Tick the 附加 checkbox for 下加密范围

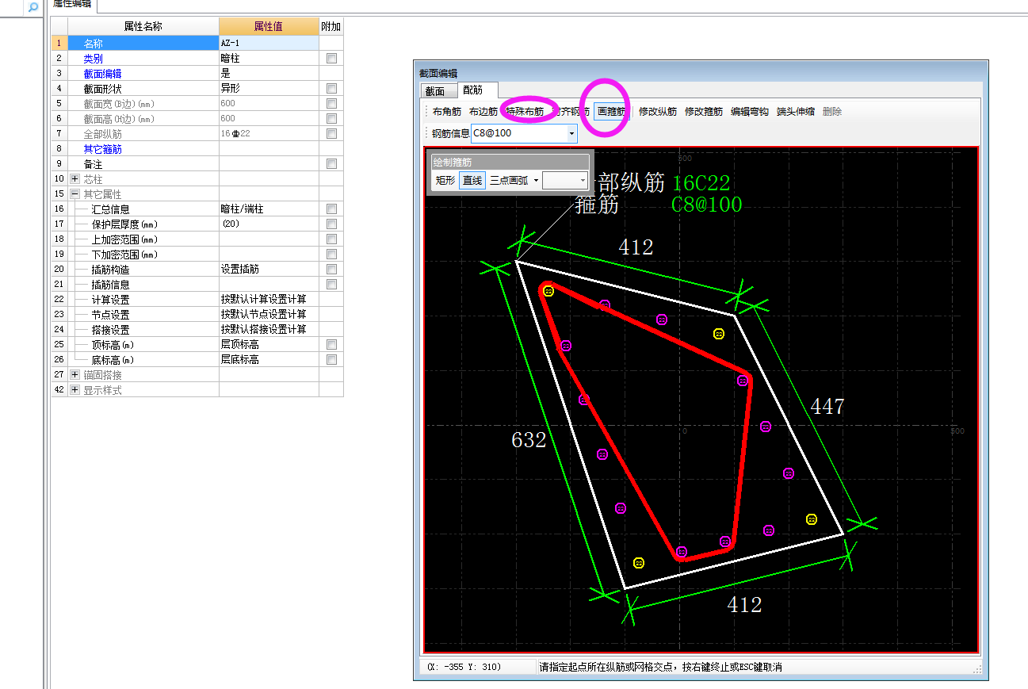click(x=331, y=254)
